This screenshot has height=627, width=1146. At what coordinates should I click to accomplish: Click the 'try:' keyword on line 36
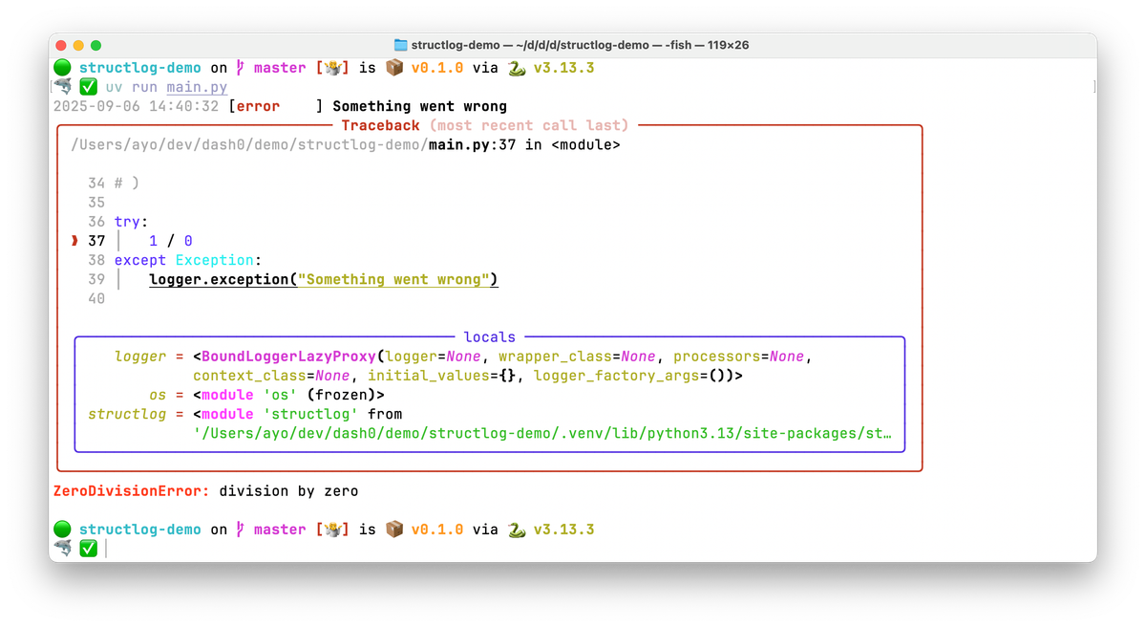point(132,222)
